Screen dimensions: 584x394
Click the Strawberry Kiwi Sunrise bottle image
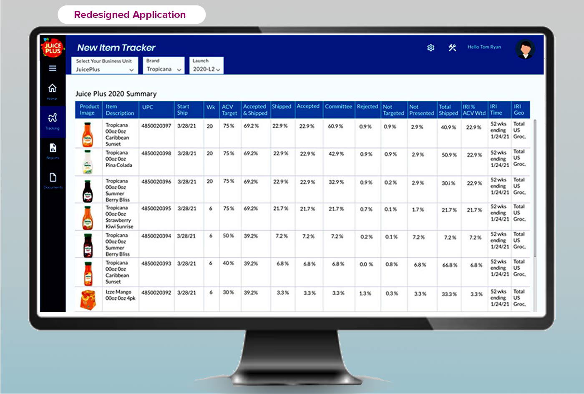click(x=88, y=218)
